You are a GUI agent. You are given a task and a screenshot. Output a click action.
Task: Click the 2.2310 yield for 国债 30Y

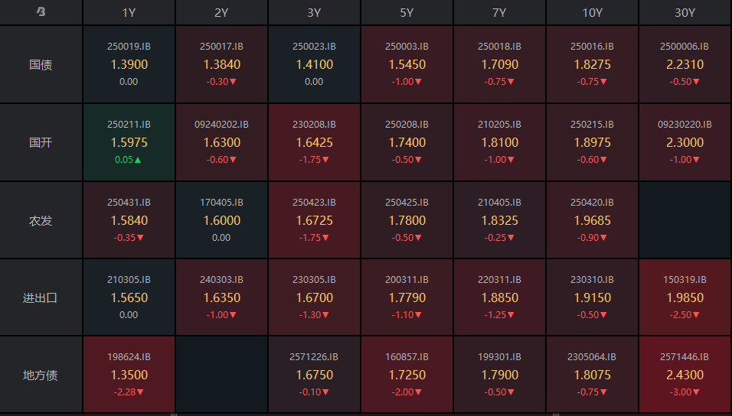click(685, 65)
